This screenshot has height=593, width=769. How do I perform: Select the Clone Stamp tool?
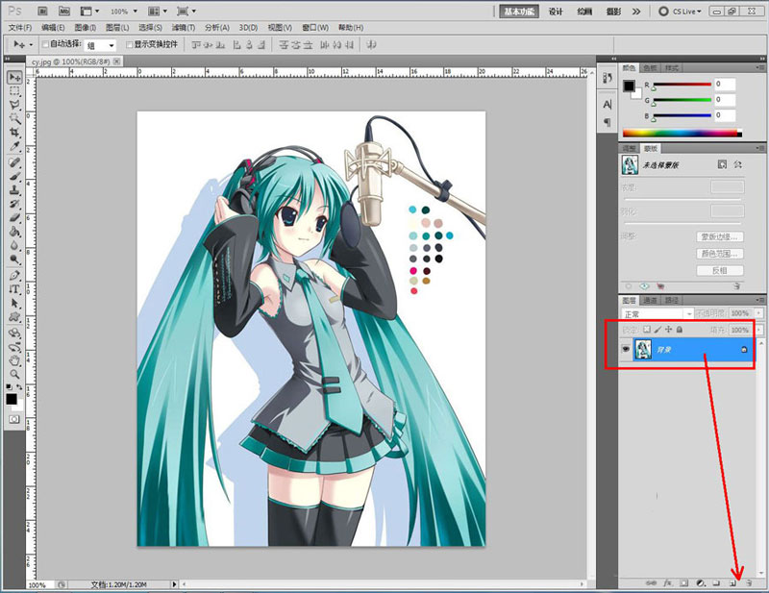[x=14, y=190]
